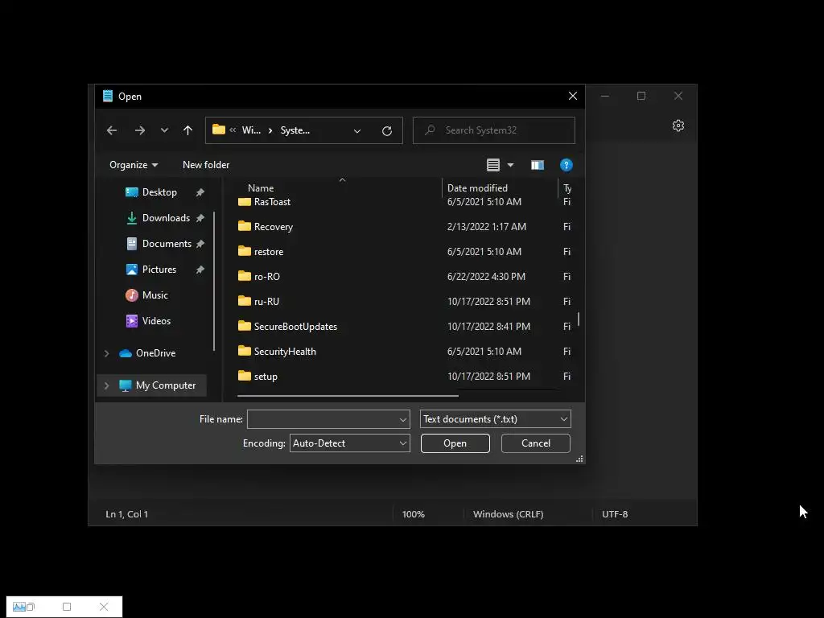Screen dimensions: 824x618
Task: Click UTF-8 in Notepad status bar
Action: (615, 514)
